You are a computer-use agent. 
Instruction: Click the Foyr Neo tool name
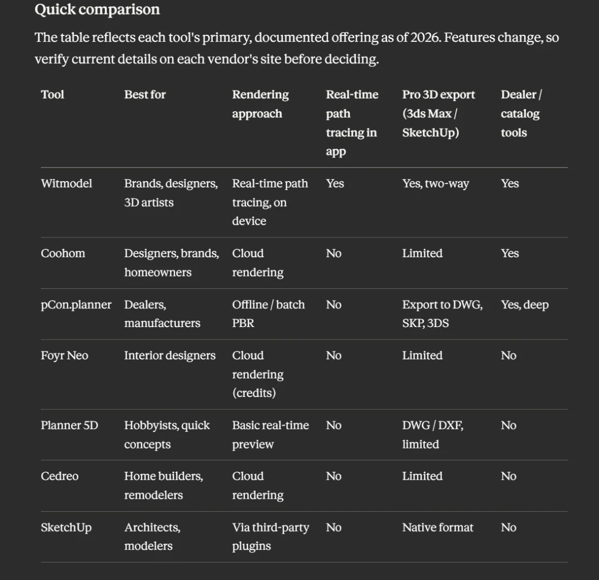[64, 356]
